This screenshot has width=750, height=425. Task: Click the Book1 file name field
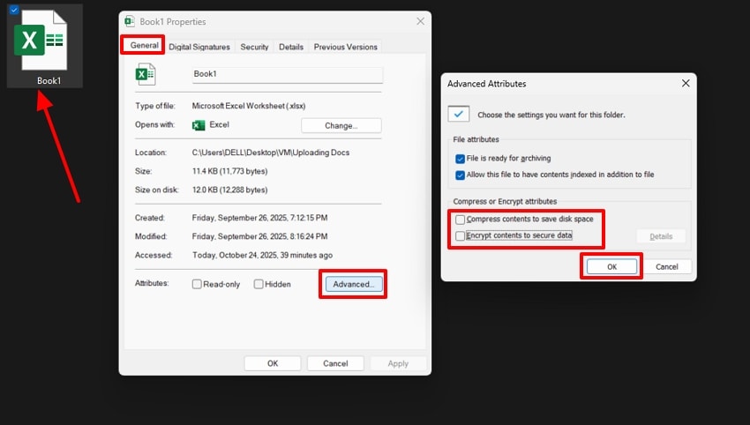coord(287,75)
